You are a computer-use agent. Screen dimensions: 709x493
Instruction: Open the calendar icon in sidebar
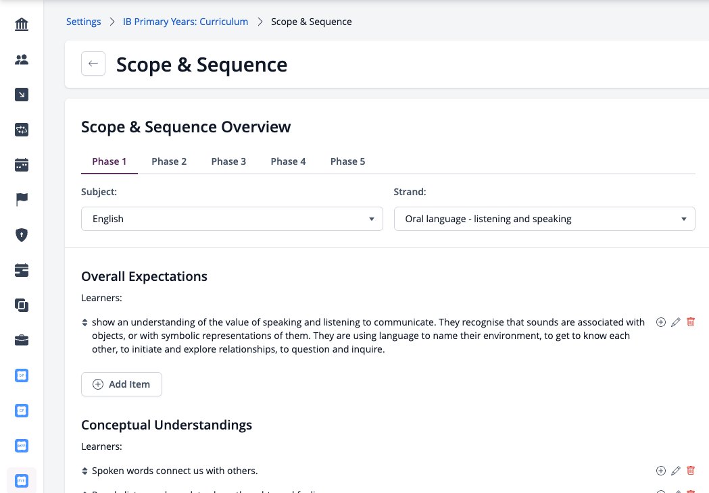pyautogui.click(x=21, y=165)
